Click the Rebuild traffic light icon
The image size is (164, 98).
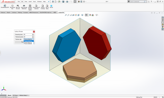coord(79,2)
